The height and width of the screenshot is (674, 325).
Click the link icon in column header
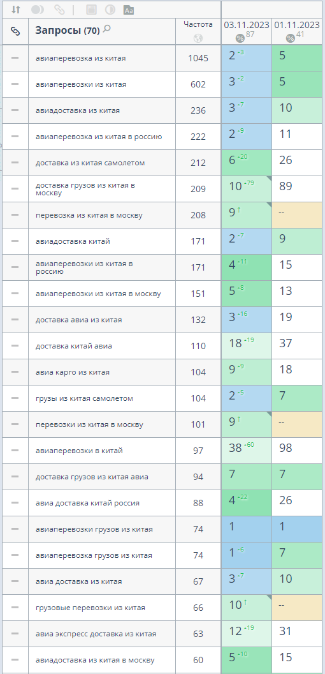(x=15, y=31)
